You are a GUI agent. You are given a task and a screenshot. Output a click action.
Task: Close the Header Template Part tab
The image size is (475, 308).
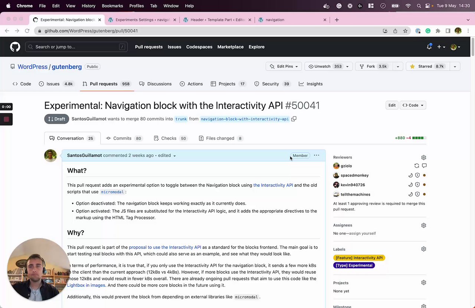[250, 20]
